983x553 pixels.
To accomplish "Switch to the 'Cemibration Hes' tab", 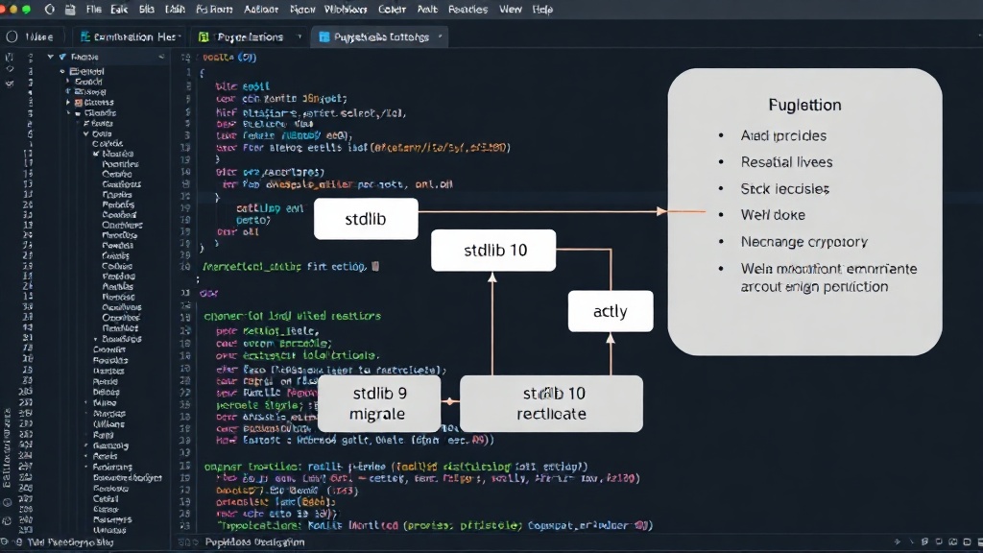I will pyautogui.click(x=129, y=37).
